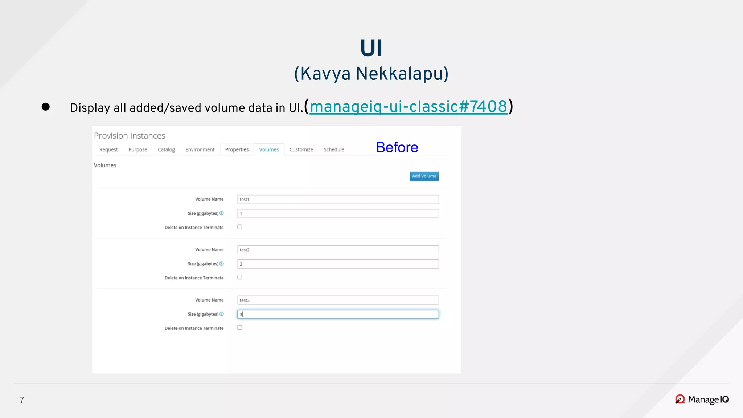Click the Size field containing 1
The height and width of the screenshot is (418, 743).
click(338, 213)
